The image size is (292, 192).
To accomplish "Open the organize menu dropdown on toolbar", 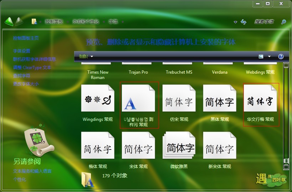I will (86, 56).
